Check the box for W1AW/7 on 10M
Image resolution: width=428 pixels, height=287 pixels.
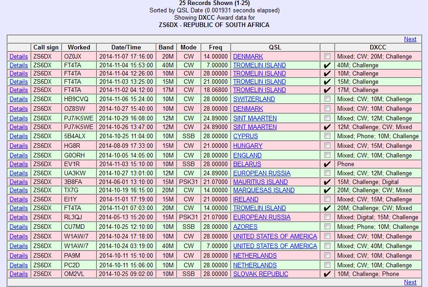tap(327, 236)
